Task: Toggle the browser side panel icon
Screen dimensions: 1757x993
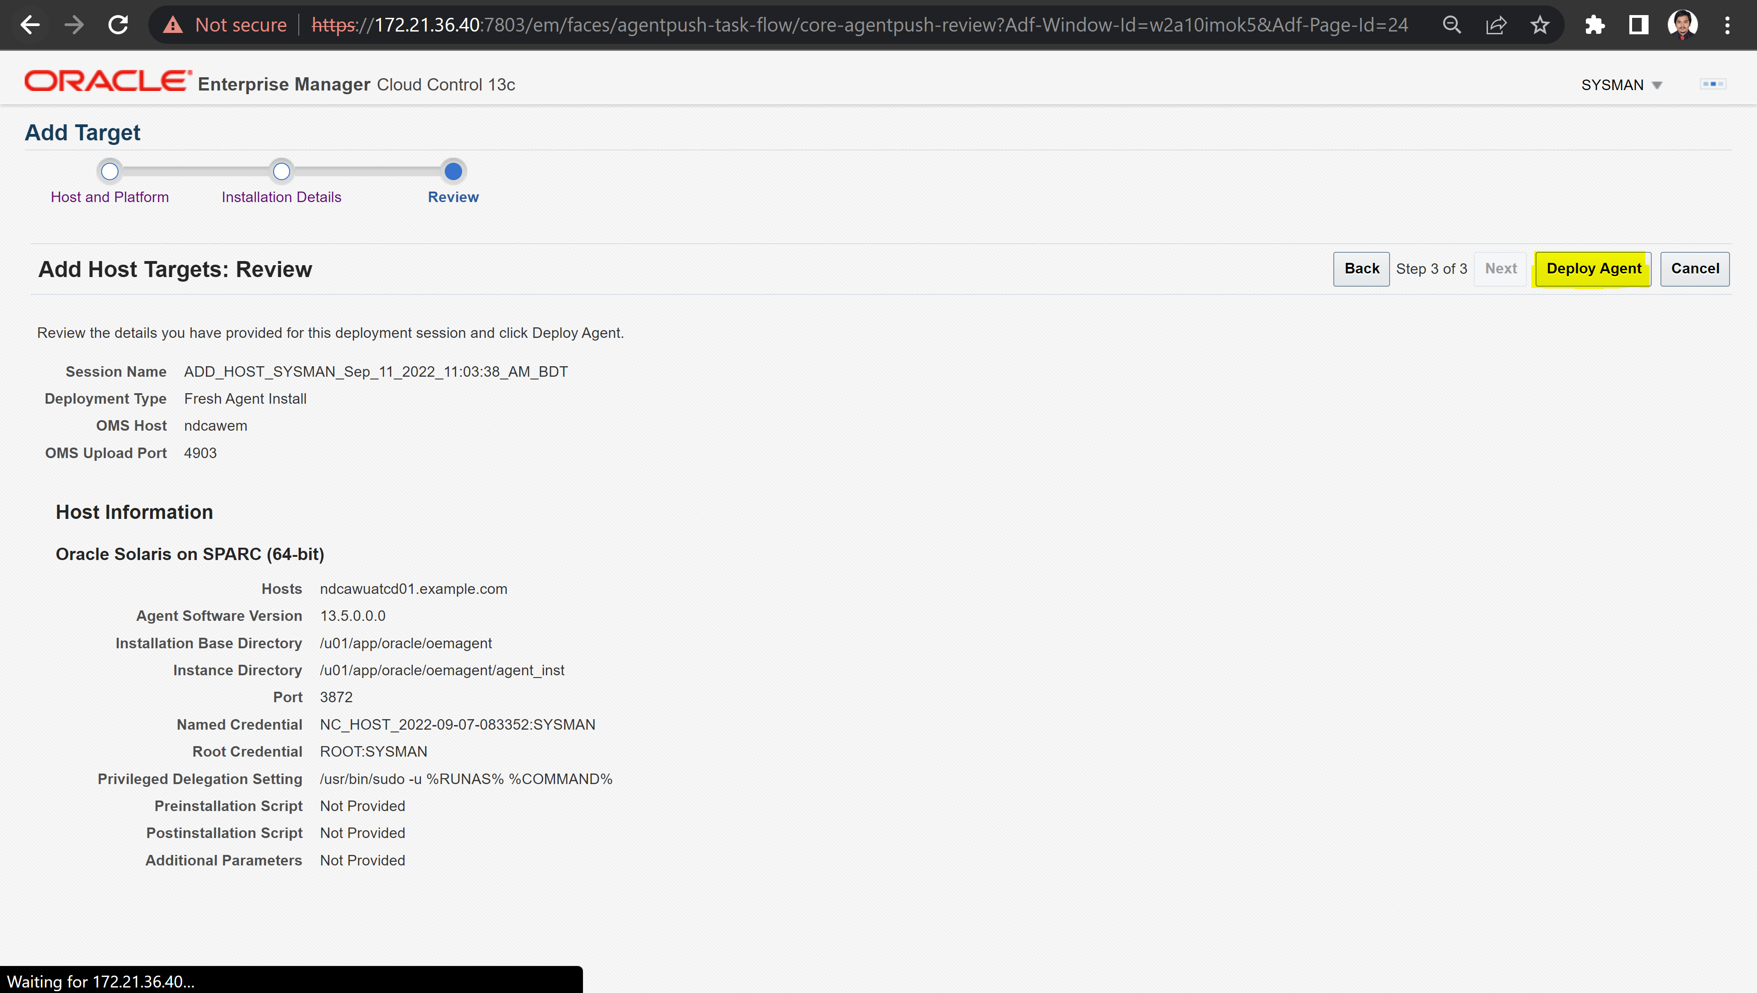Action: 1638,25
